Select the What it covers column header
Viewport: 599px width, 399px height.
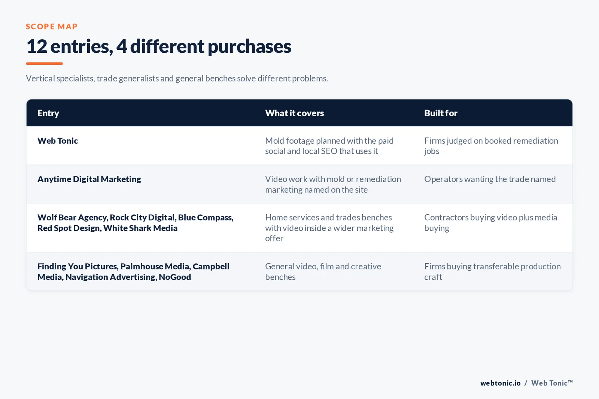point(294,113)
